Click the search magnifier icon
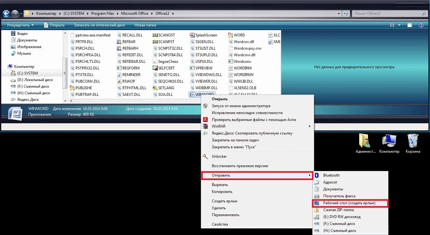 [x=424, y=14]
